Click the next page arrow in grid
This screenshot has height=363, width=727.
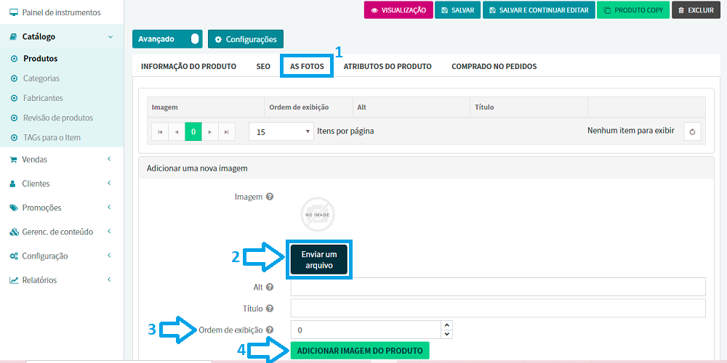[x=210, y=131]
